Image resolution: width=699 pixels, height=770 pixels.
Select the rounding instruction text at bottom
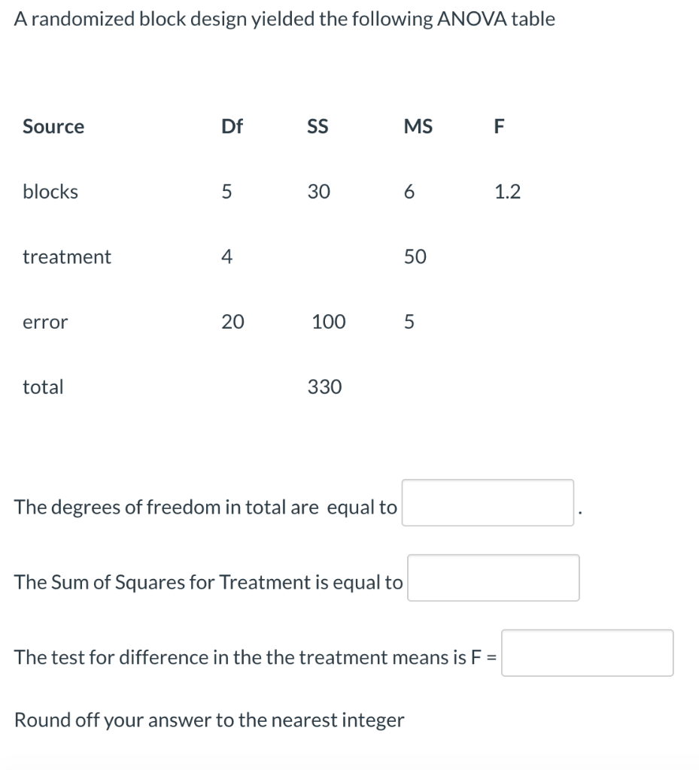(x=208, y=720)
